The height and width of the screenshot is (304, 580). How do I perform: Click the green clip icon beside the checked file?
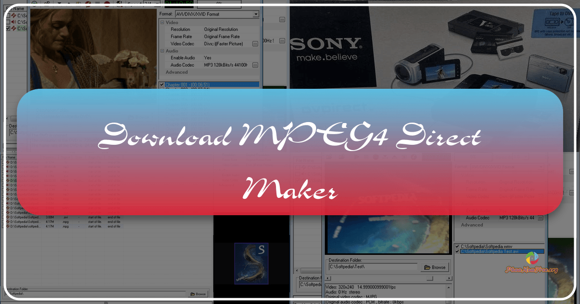(14, 28)
